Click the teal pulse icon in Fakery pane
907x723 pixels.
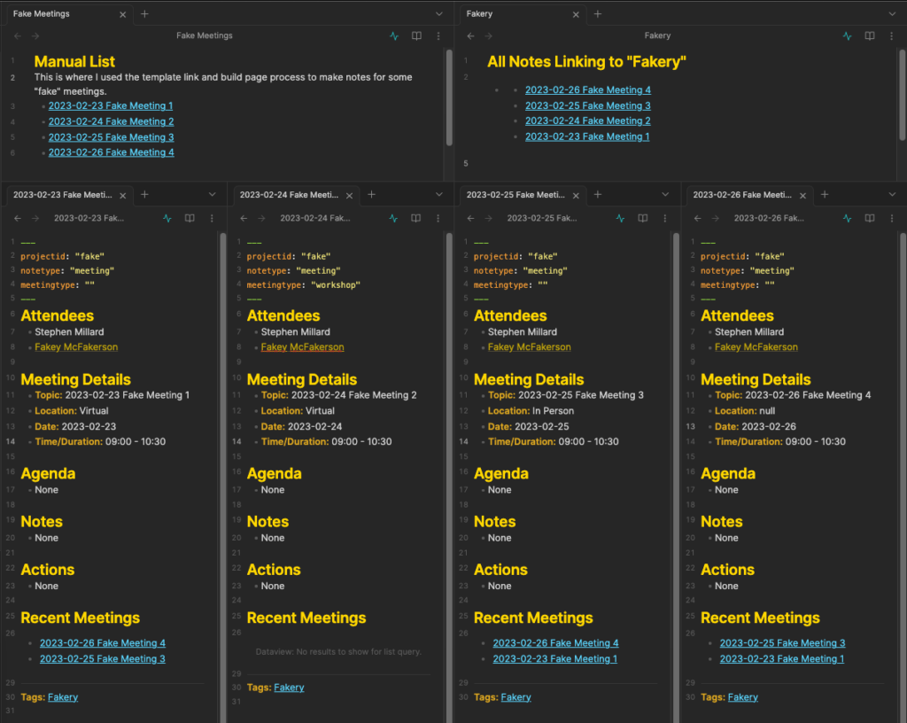pos(847,36)
